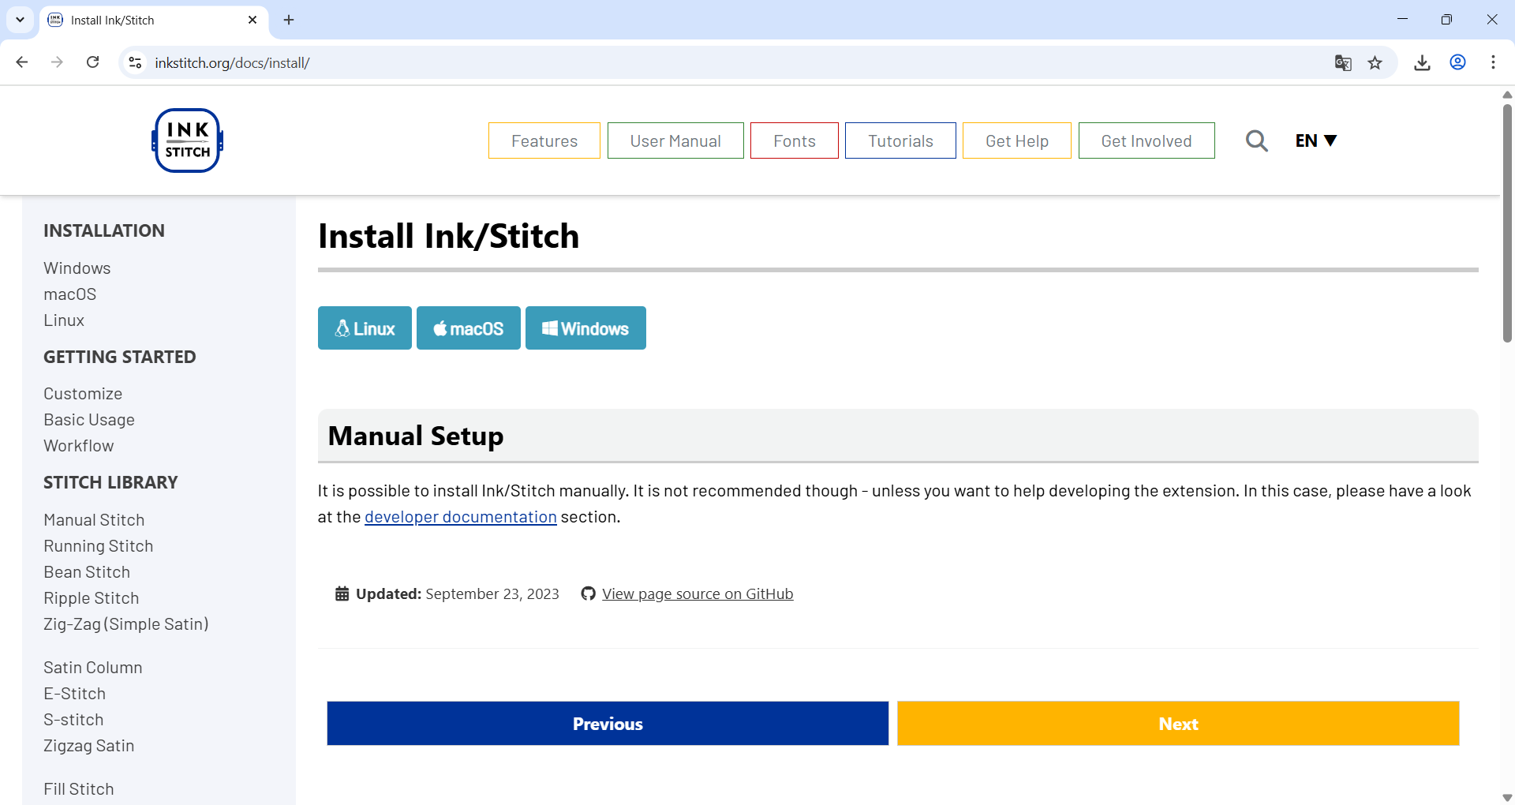Open the Features menu

pos(544,140)
